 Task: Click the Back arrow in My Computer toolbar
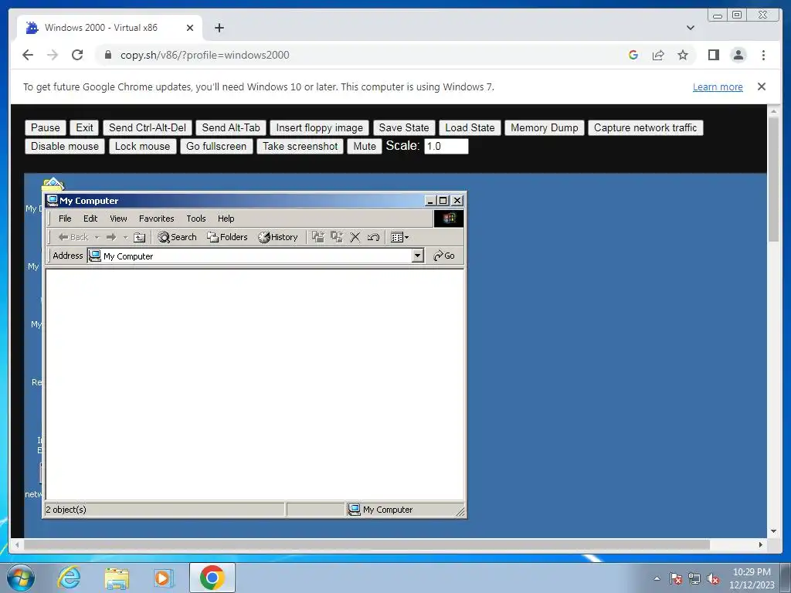click(72, 237)
